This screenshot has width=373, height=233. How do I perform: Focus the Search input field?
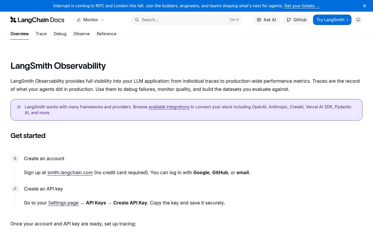[186, 20]
